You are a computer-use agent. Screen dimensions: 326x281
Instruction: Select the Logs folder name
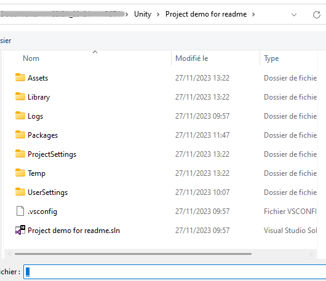(x=35, y=116)
